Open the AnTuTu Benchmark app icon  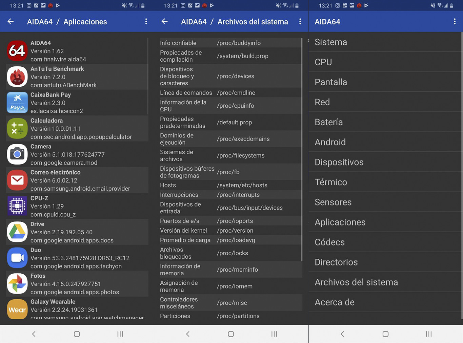tap(17, 77)
